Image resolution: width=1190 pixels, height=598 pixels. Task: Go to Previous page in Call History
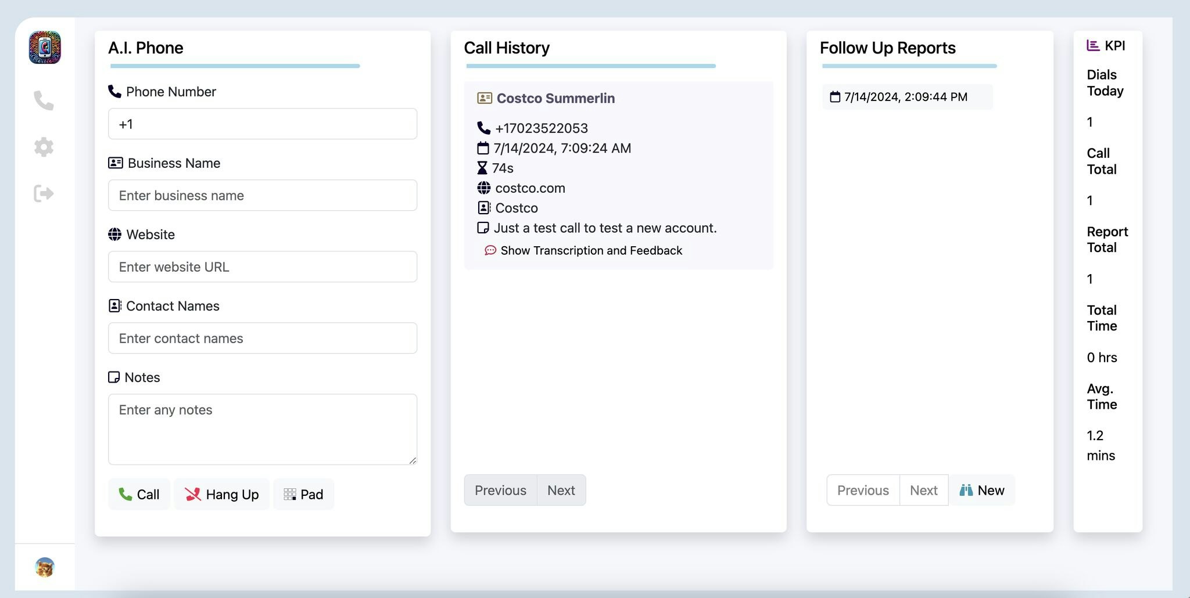coord(500,491)
